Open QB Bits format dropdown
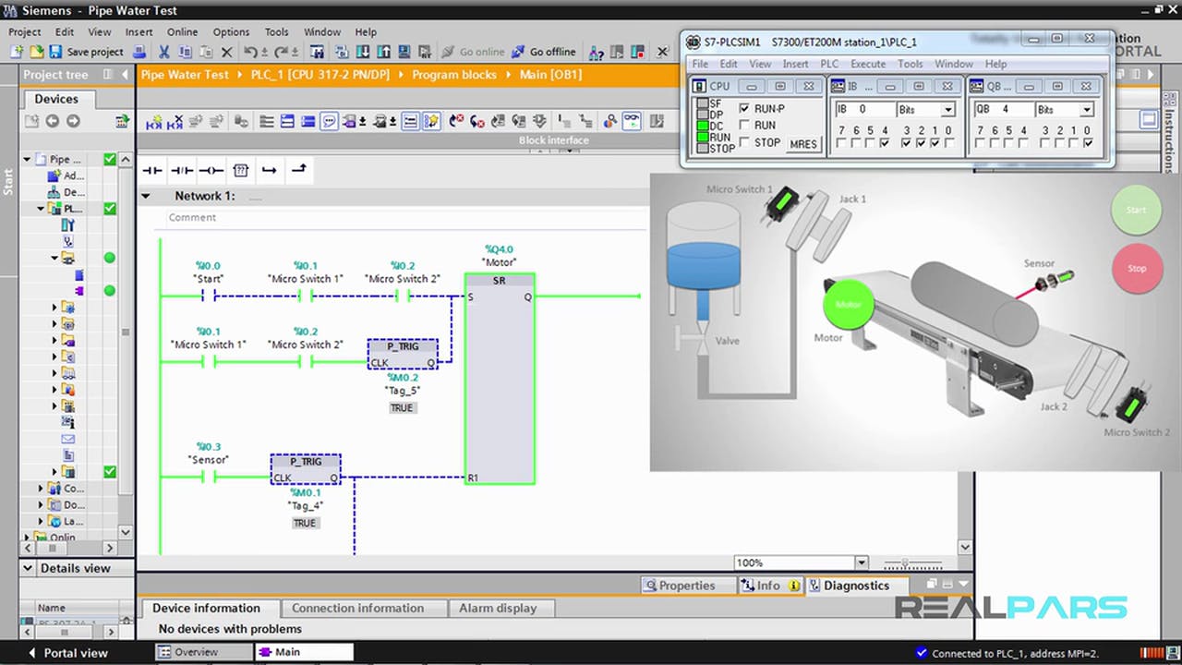Screen dimensions: 1182x665 coord(1087,109)
